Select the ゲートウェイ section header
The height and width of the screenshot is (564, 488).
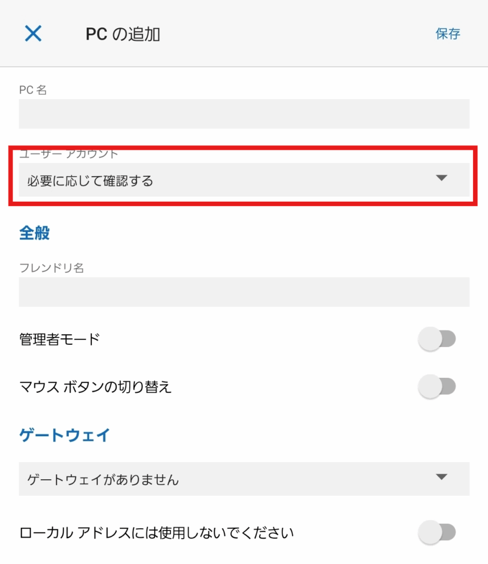pos(64,435)
